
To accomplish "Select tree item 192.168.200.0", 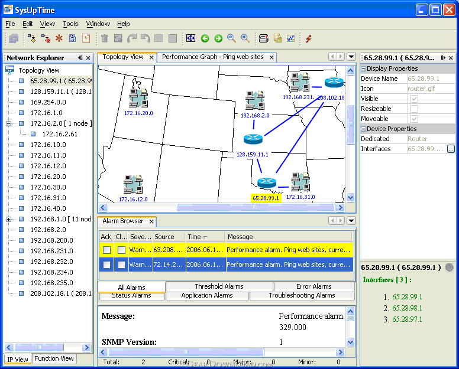I will point(52,240).
